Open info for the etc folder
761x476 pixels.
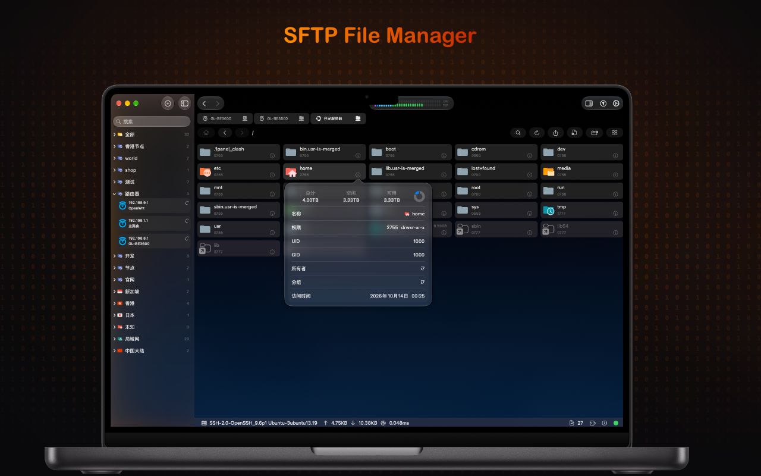272,175
